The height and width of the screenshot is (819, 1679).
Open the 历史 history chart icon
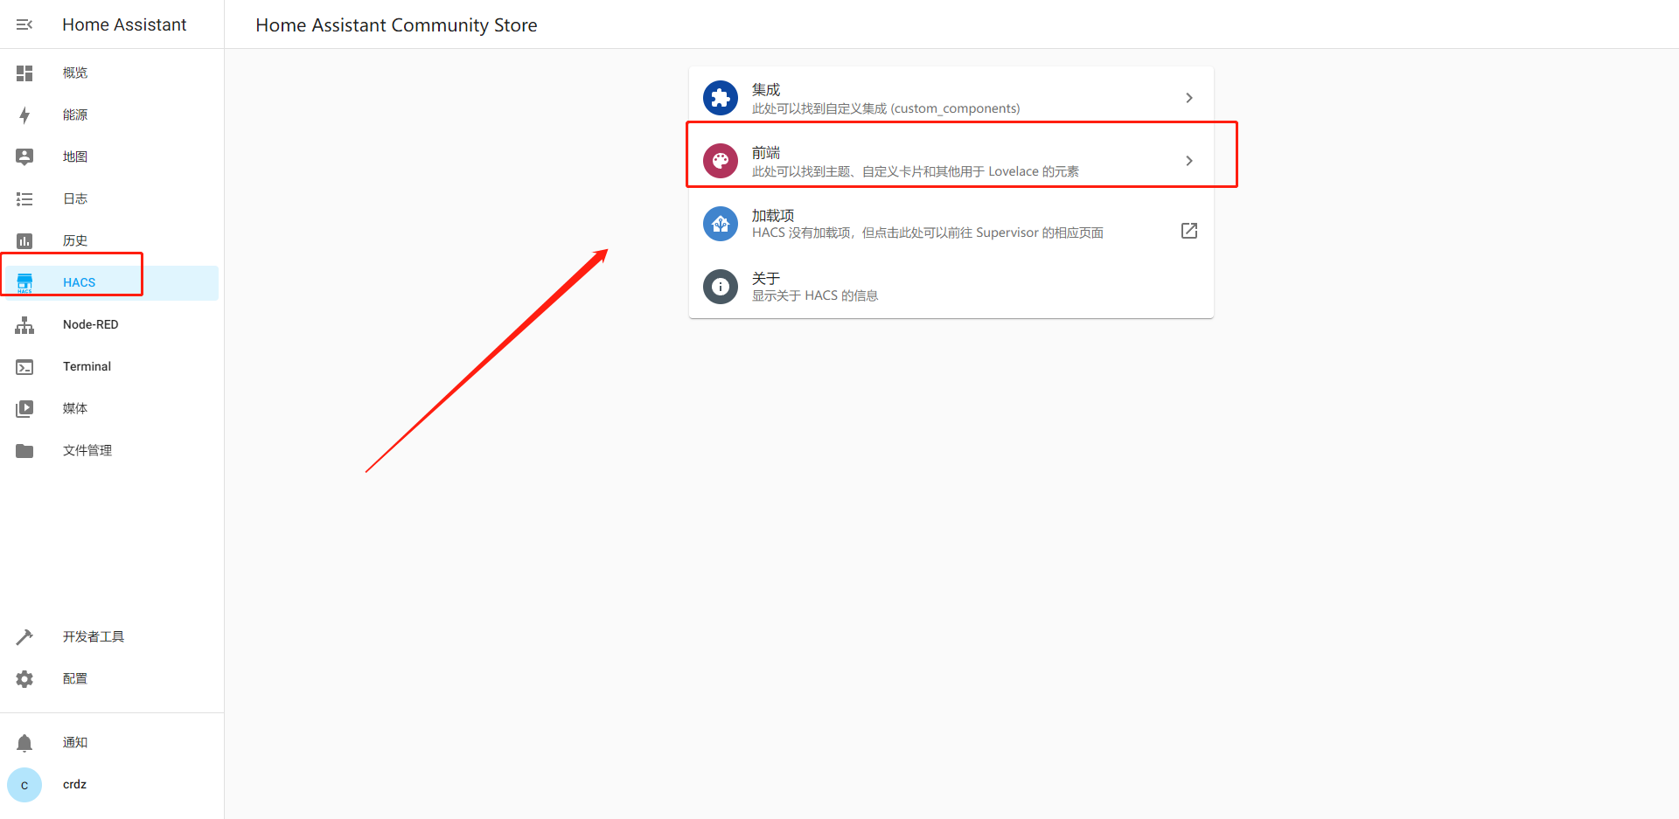pos(24,241)
